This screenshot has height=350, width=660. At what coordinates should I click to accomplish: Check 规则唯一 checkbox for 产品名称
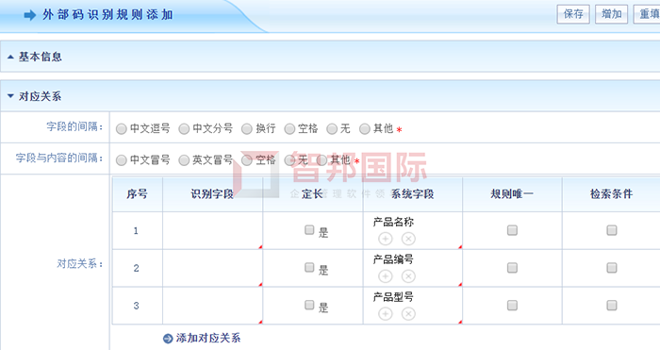coord(512,230)
